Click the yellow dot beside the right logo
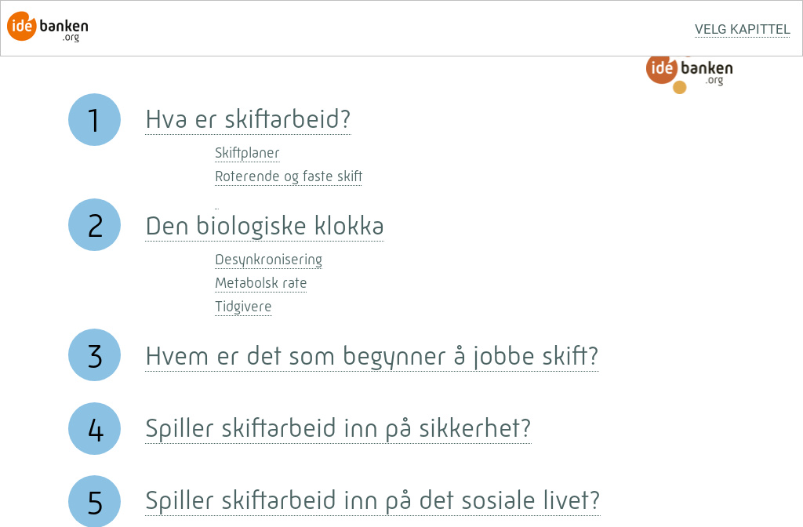The height and width of the screenshot is (527, 803). point(679,88)
